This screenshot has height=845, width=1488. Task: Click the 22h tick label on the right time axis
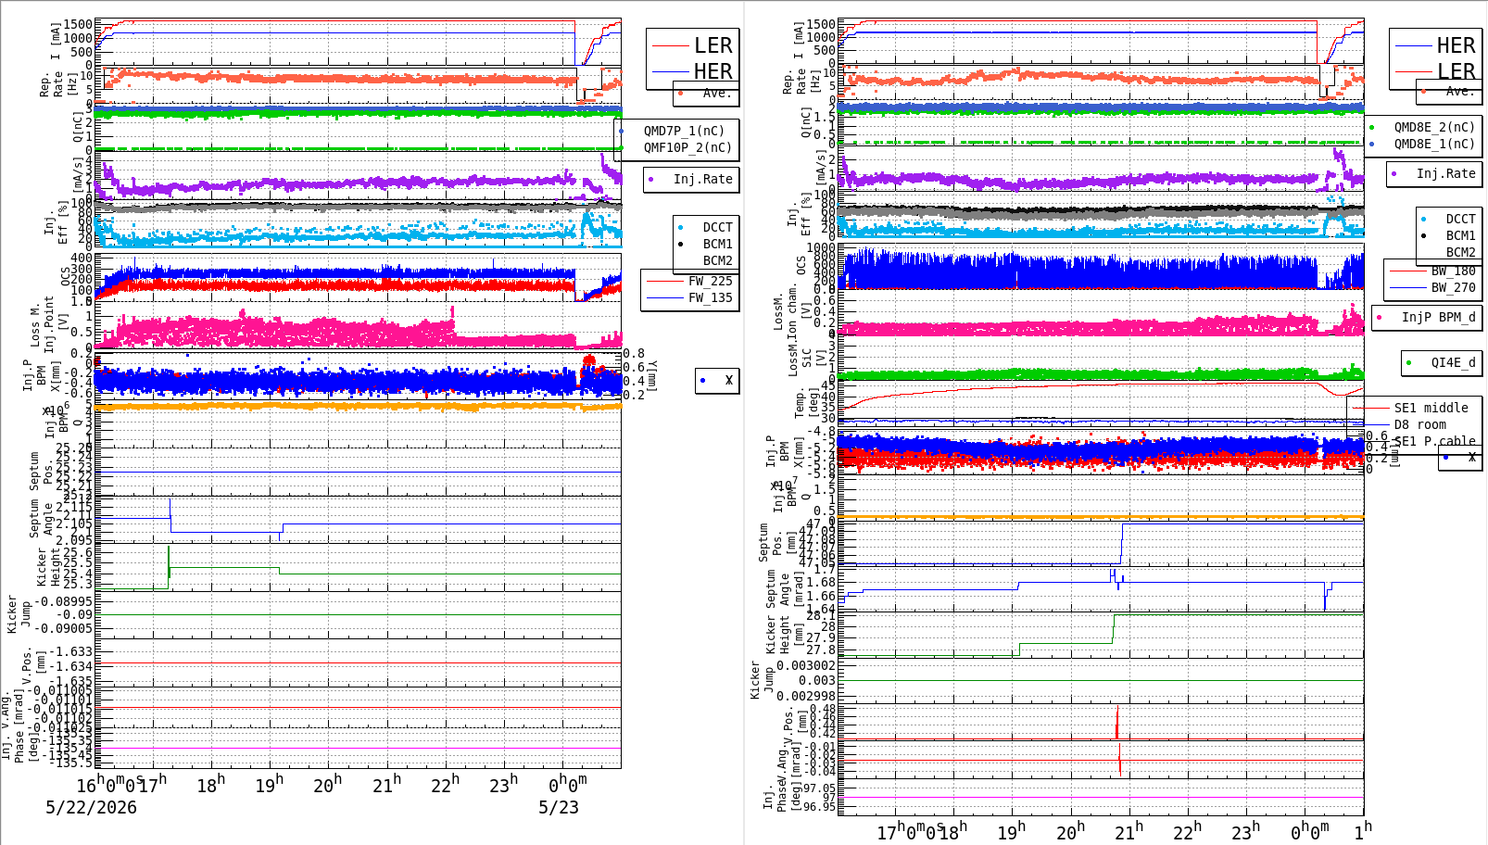1187,831
